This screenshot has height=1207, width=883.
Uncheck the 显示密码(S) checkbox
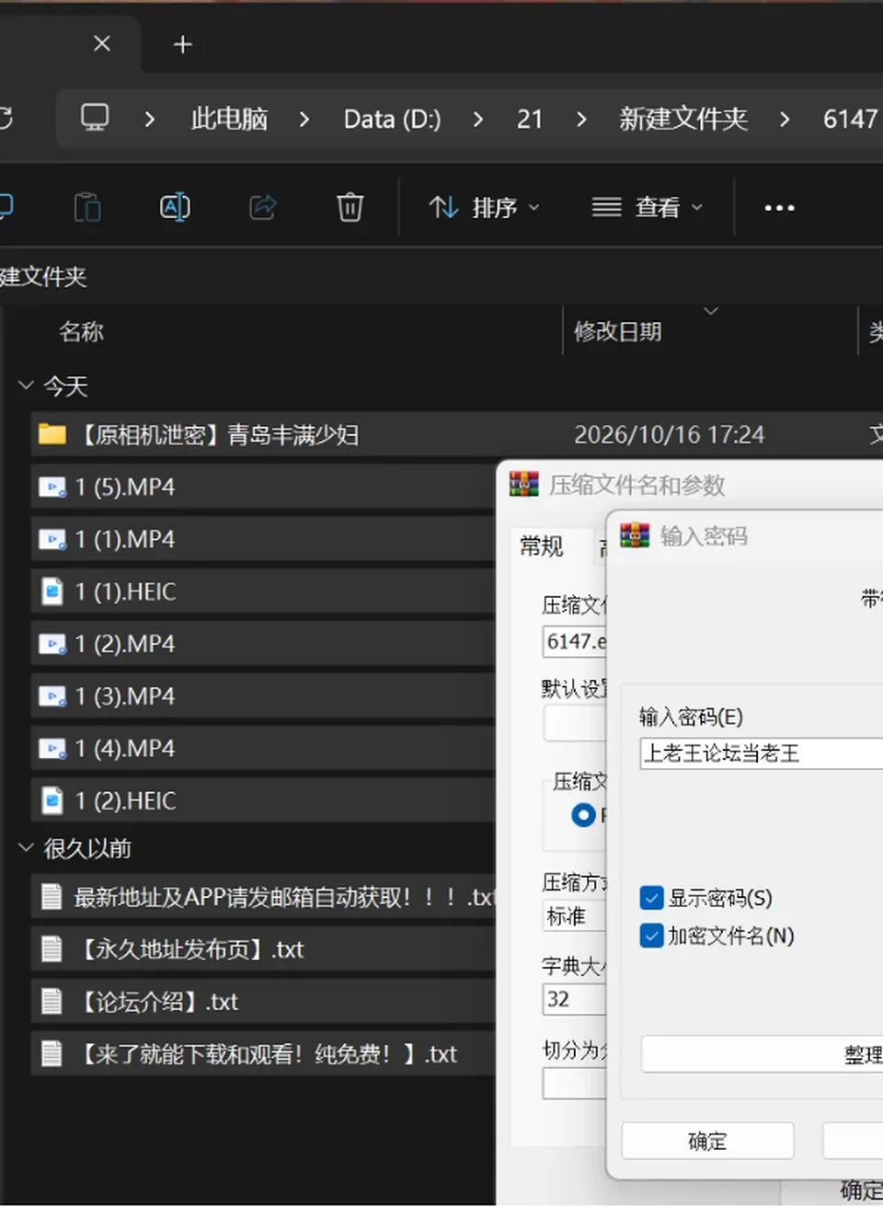(651, 898)
